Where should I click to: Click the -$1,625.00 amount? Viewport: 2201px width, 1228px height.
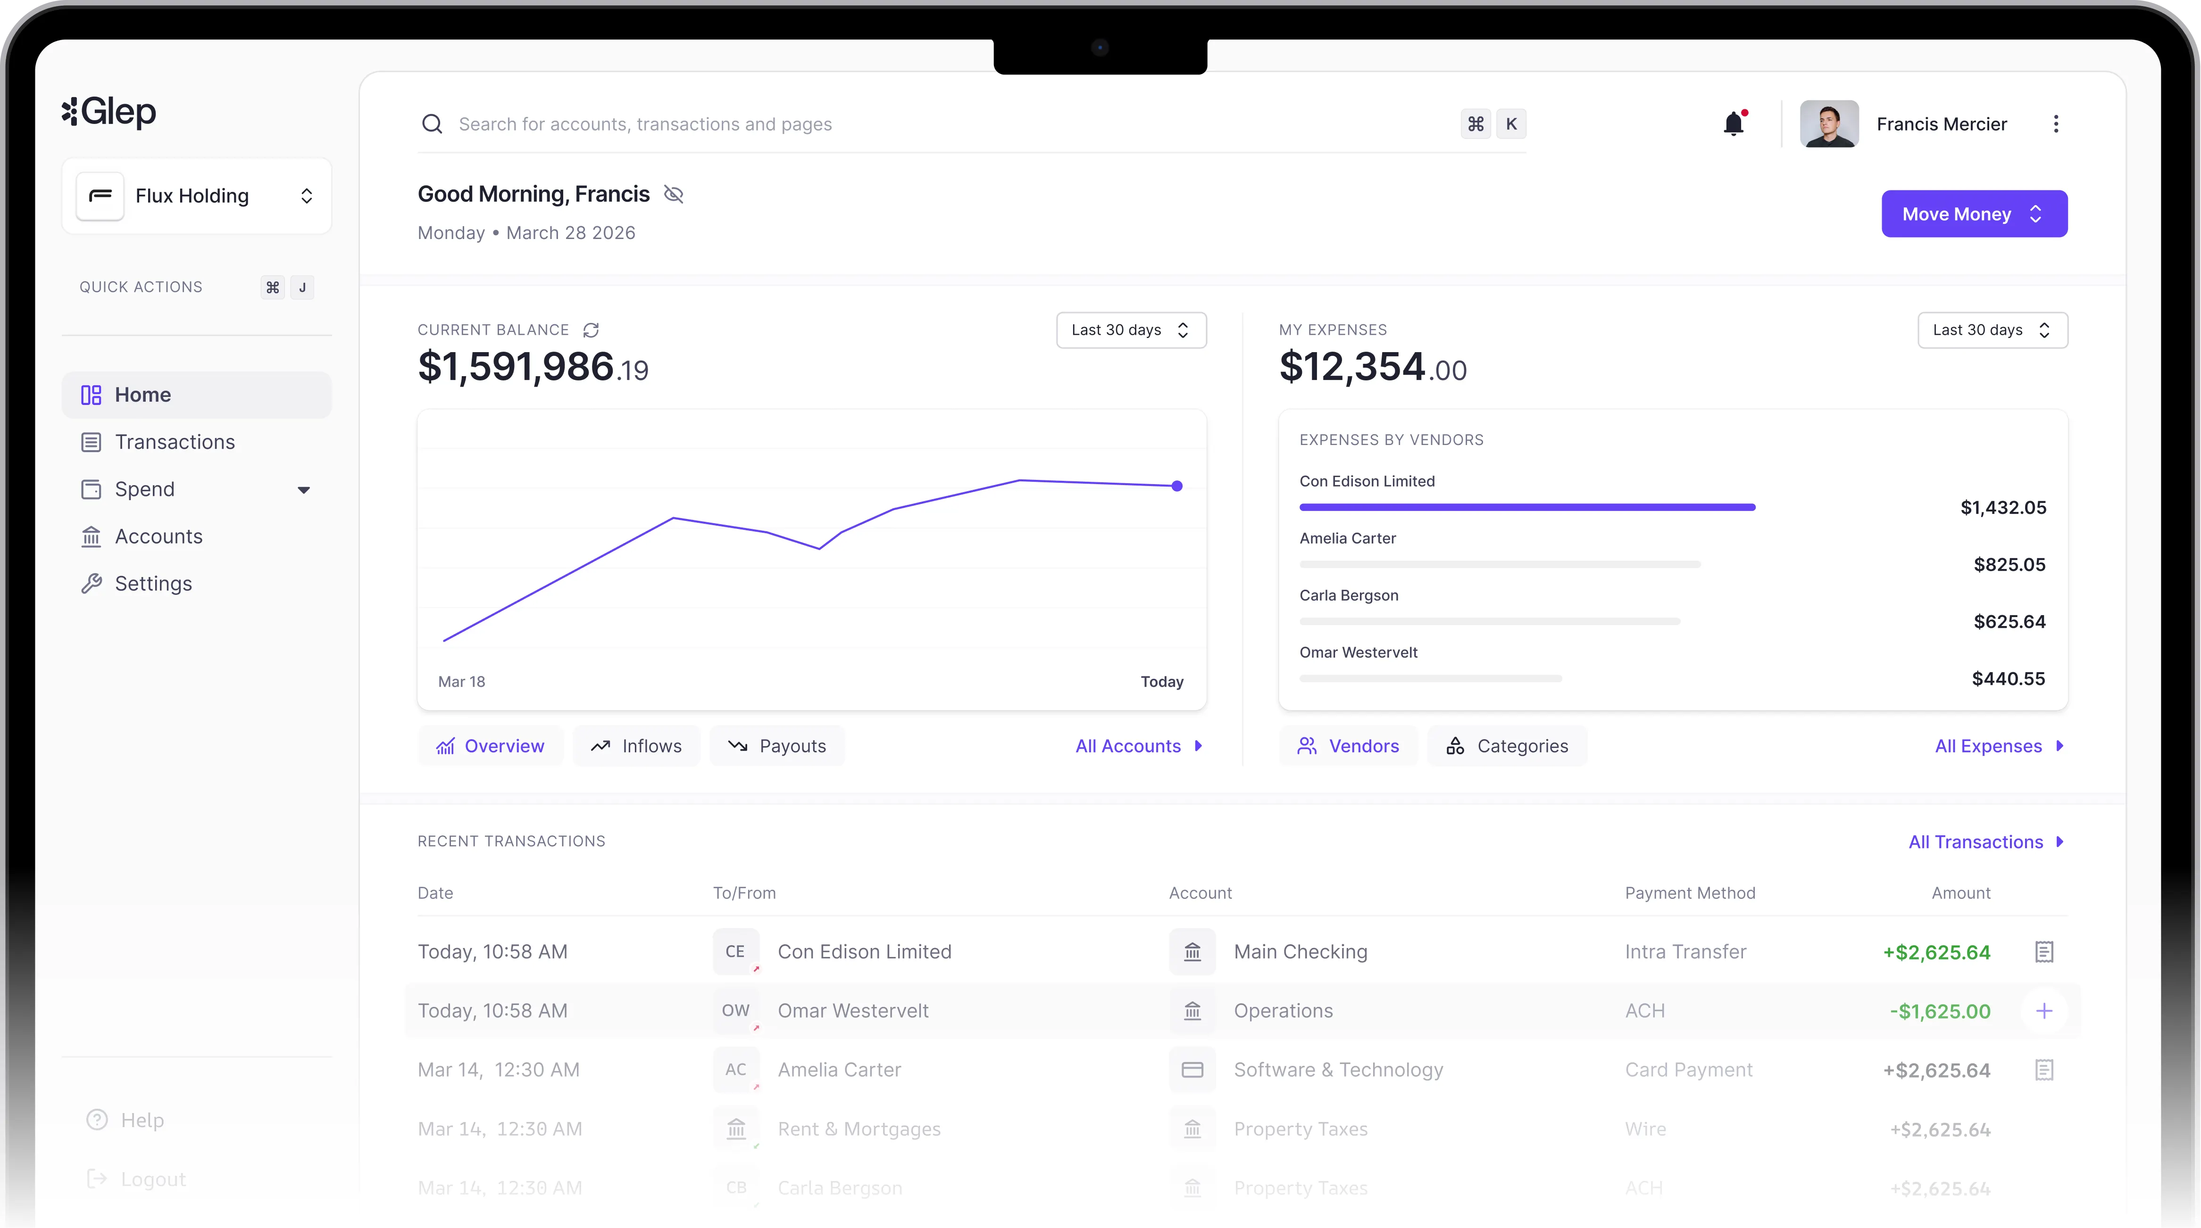pyautogui.click(x=1940, y=1011)
